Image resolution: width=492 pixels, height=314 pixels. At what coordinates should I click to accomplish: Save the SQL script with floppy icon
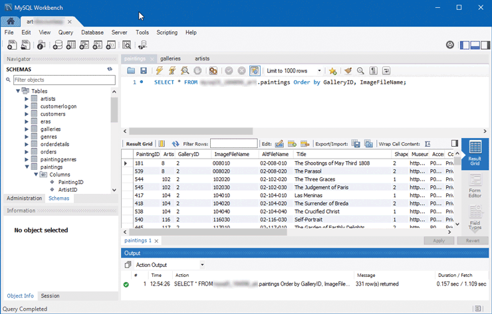click(144, 71)
